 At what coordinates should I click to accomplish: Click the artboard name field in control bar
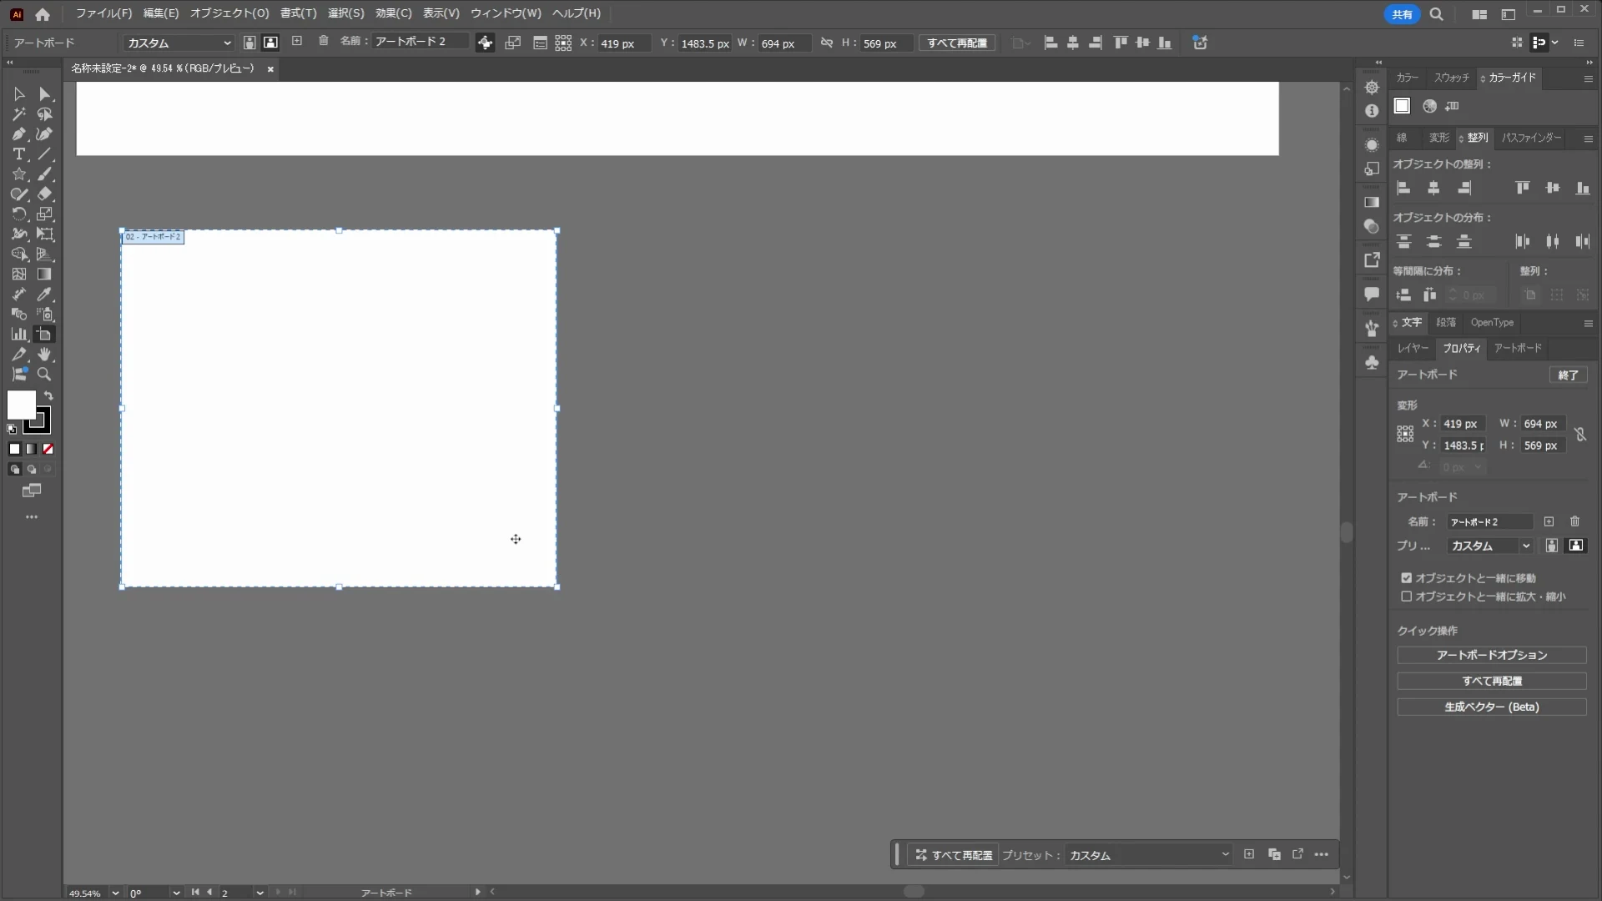(420, 41)
